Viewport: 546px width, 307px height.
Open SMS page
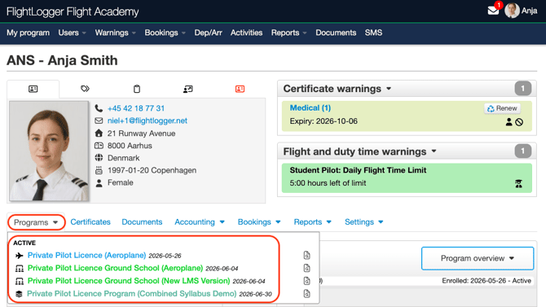[373, 33]
